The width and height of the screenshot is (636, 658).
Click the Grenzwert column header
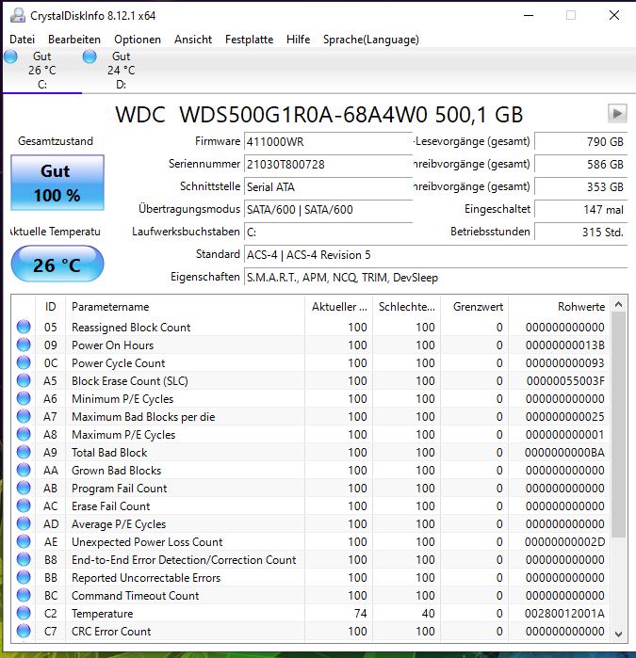(x=475, y=307)
